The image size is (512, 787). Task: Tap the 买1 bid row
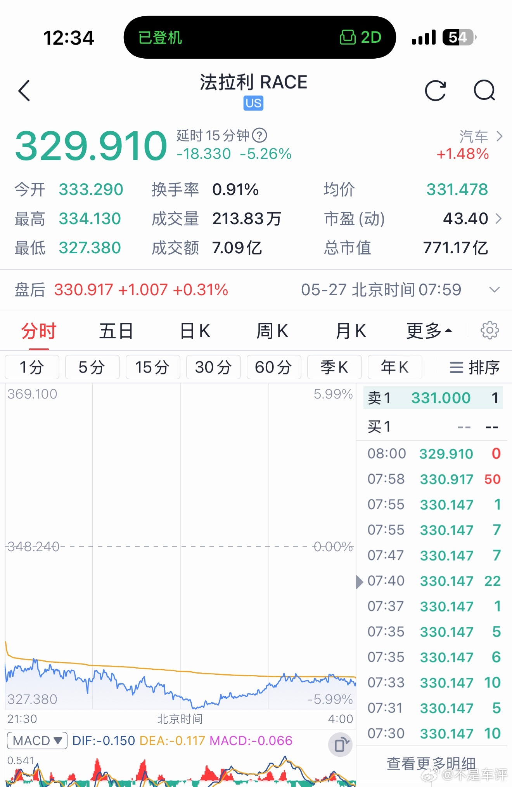pyautogui.click(x=433, y=427)
